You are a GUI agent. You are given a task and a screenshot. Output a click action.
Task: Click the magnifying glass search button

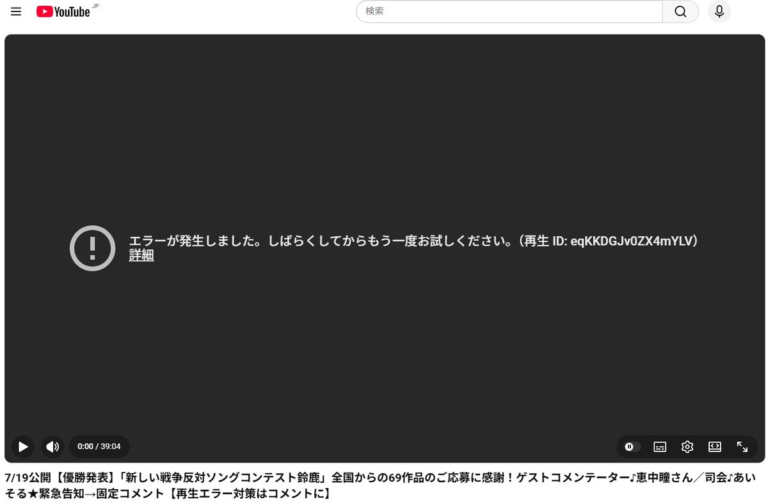click(680, 12)
